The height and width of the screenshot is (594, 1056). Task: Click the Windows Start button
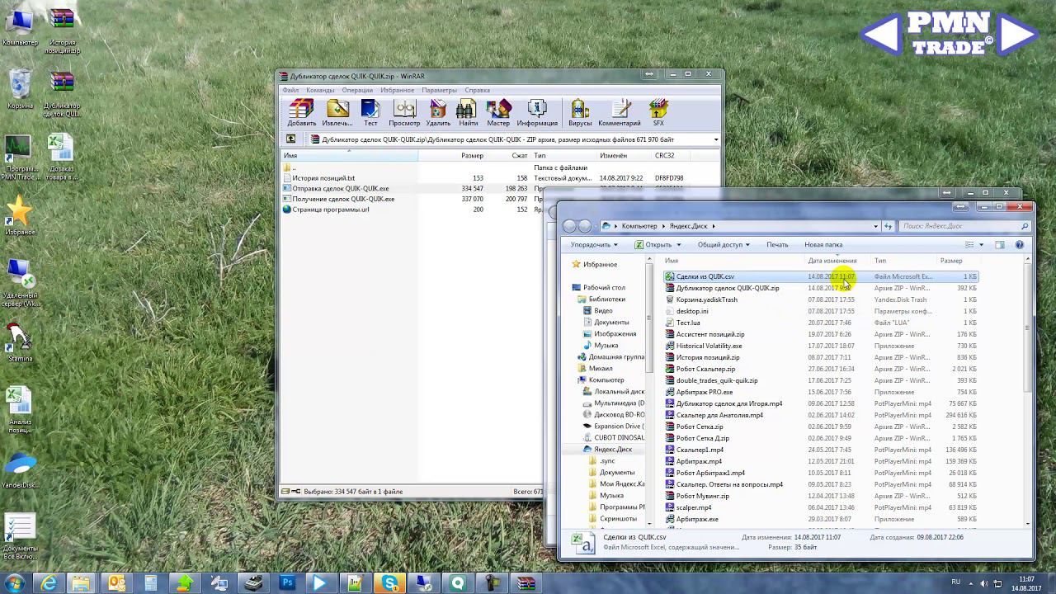click(14, 583)
